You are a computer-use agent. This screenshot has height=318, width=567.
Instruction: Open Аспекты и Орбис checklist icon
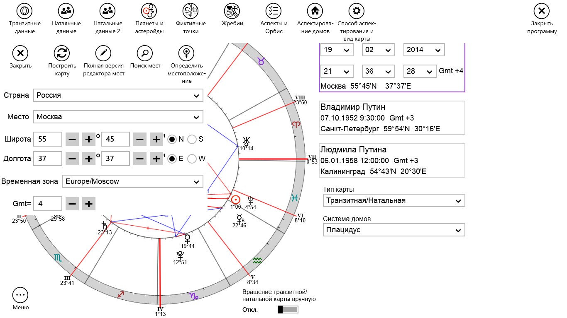[x=274, y=11]
